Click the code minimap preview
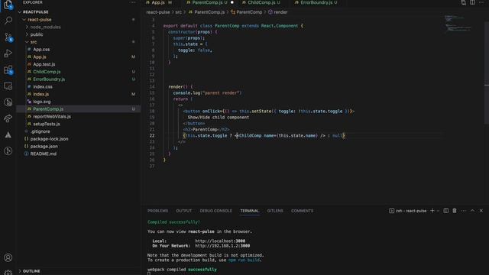 (x=458, y=24)
